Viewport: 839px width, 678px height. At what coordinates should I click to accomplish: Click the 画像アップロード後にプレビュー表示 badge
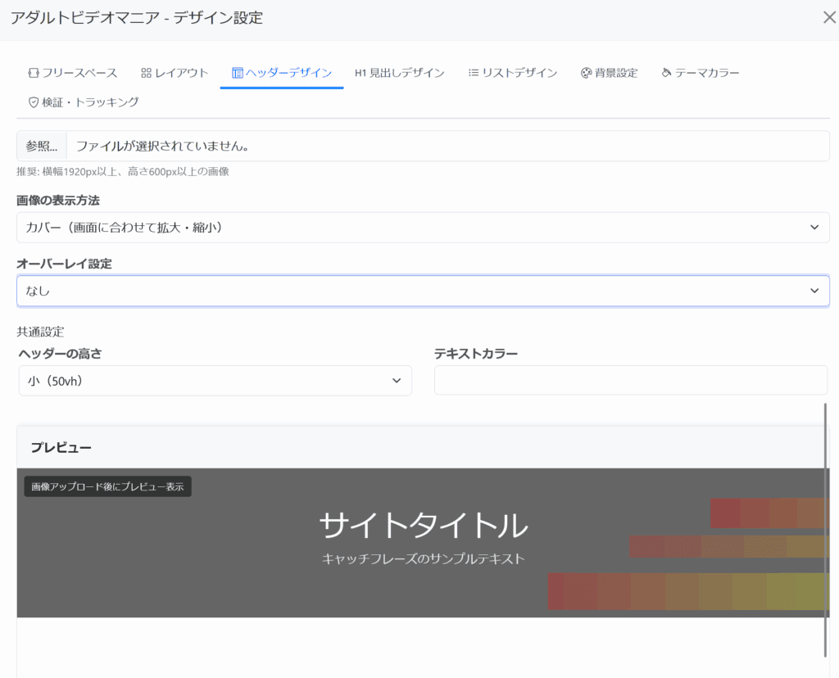(x=107, y=486)
